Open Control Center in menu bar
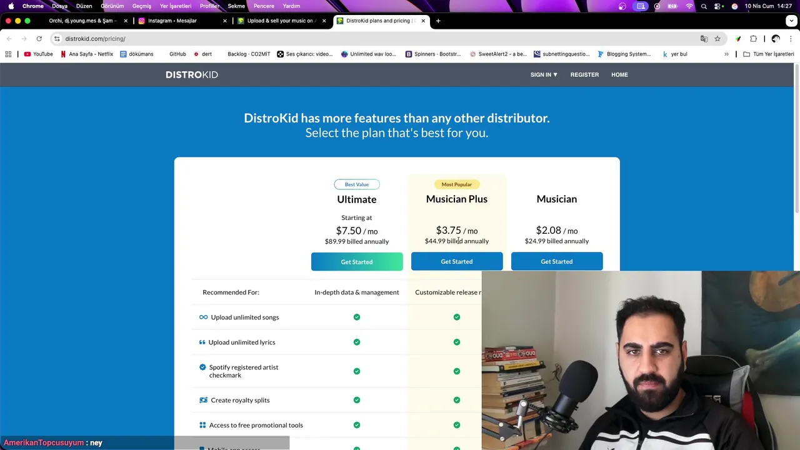Viewport: 800px width, 450px height. click(719, 6)
